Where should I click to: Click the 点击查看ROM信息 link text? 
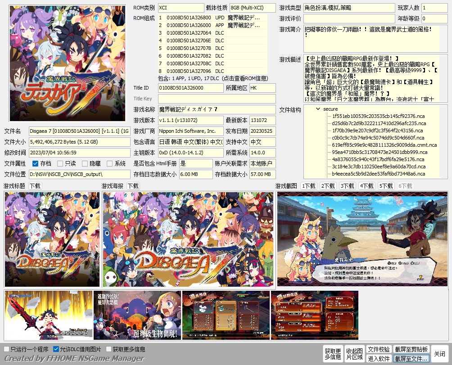click(245, 78)
